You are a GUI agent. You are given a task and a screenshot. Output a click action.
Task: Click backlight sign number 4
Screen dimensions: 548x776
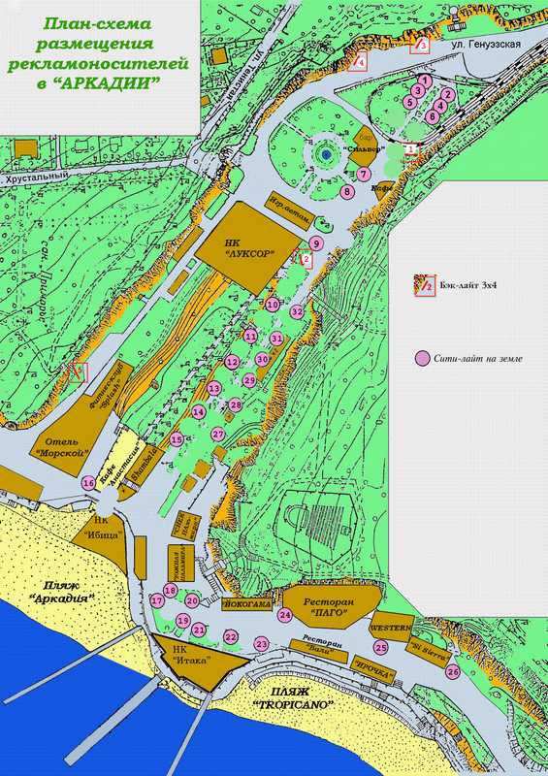pos(357,62)
